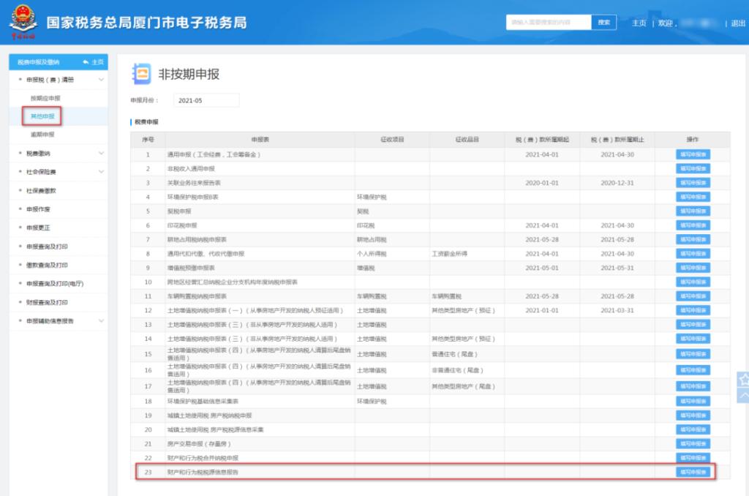This screenshot has width=749, height=496.
Task: Click 填写申报表 for row 6 印花税申报
Action: click(692, 225)
